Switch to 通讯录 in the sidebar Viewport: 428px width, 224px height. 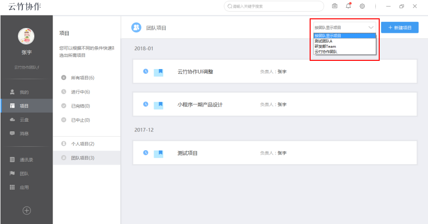(26, 160)
